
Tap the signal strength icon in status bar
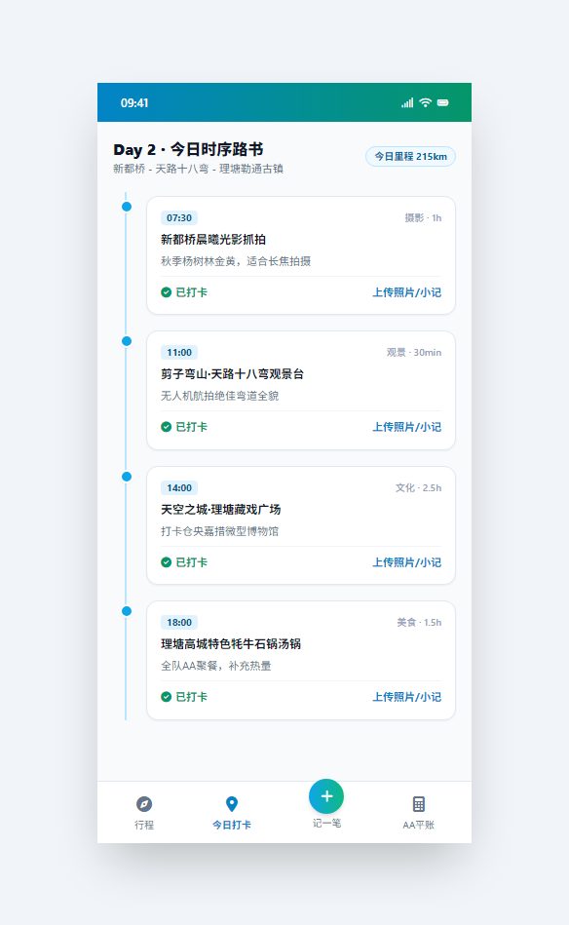(407, 103)
